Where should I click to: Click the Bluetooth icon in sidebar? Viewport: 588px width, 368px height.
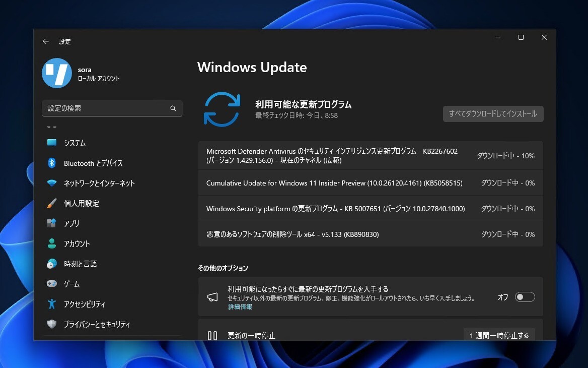[52, 163]
